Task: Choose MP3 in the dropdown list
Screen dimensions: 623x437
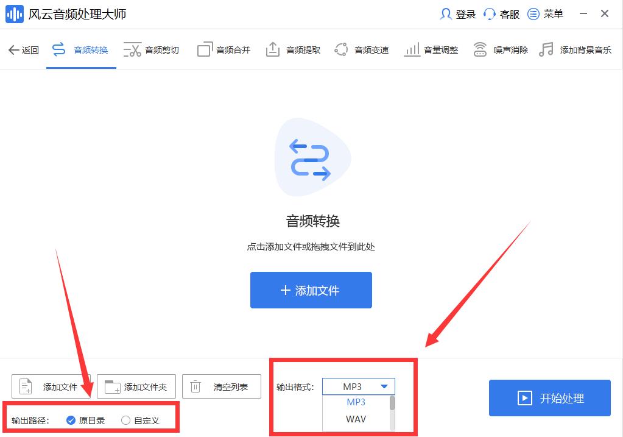Action: (x=356, y=402)
